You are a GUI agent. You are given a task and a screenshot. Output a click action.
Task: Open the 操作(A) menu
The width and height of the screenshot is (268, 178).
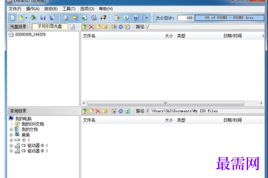tap(33, 9)
